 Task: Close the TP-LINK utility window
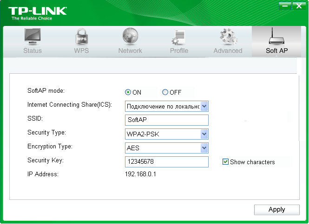299,6
